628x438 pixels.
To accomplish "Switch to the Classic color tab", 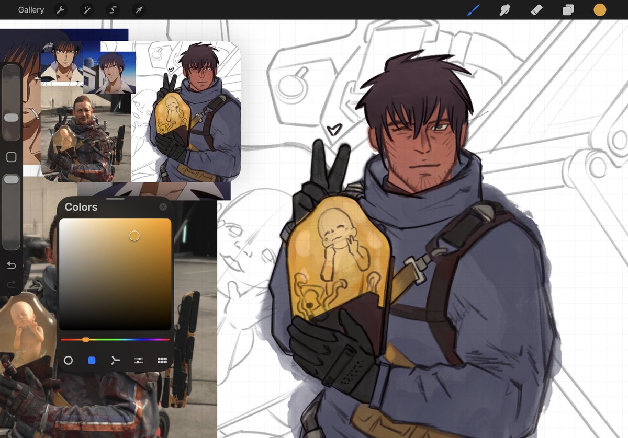I will (x=92, y=360).
